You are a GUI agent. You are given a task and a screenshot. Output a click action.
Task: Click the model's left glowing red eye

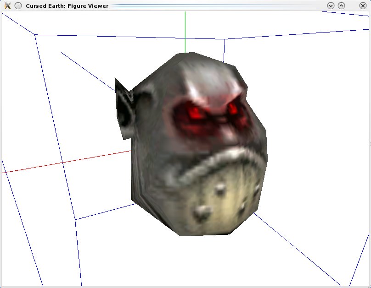pos(196,112)
